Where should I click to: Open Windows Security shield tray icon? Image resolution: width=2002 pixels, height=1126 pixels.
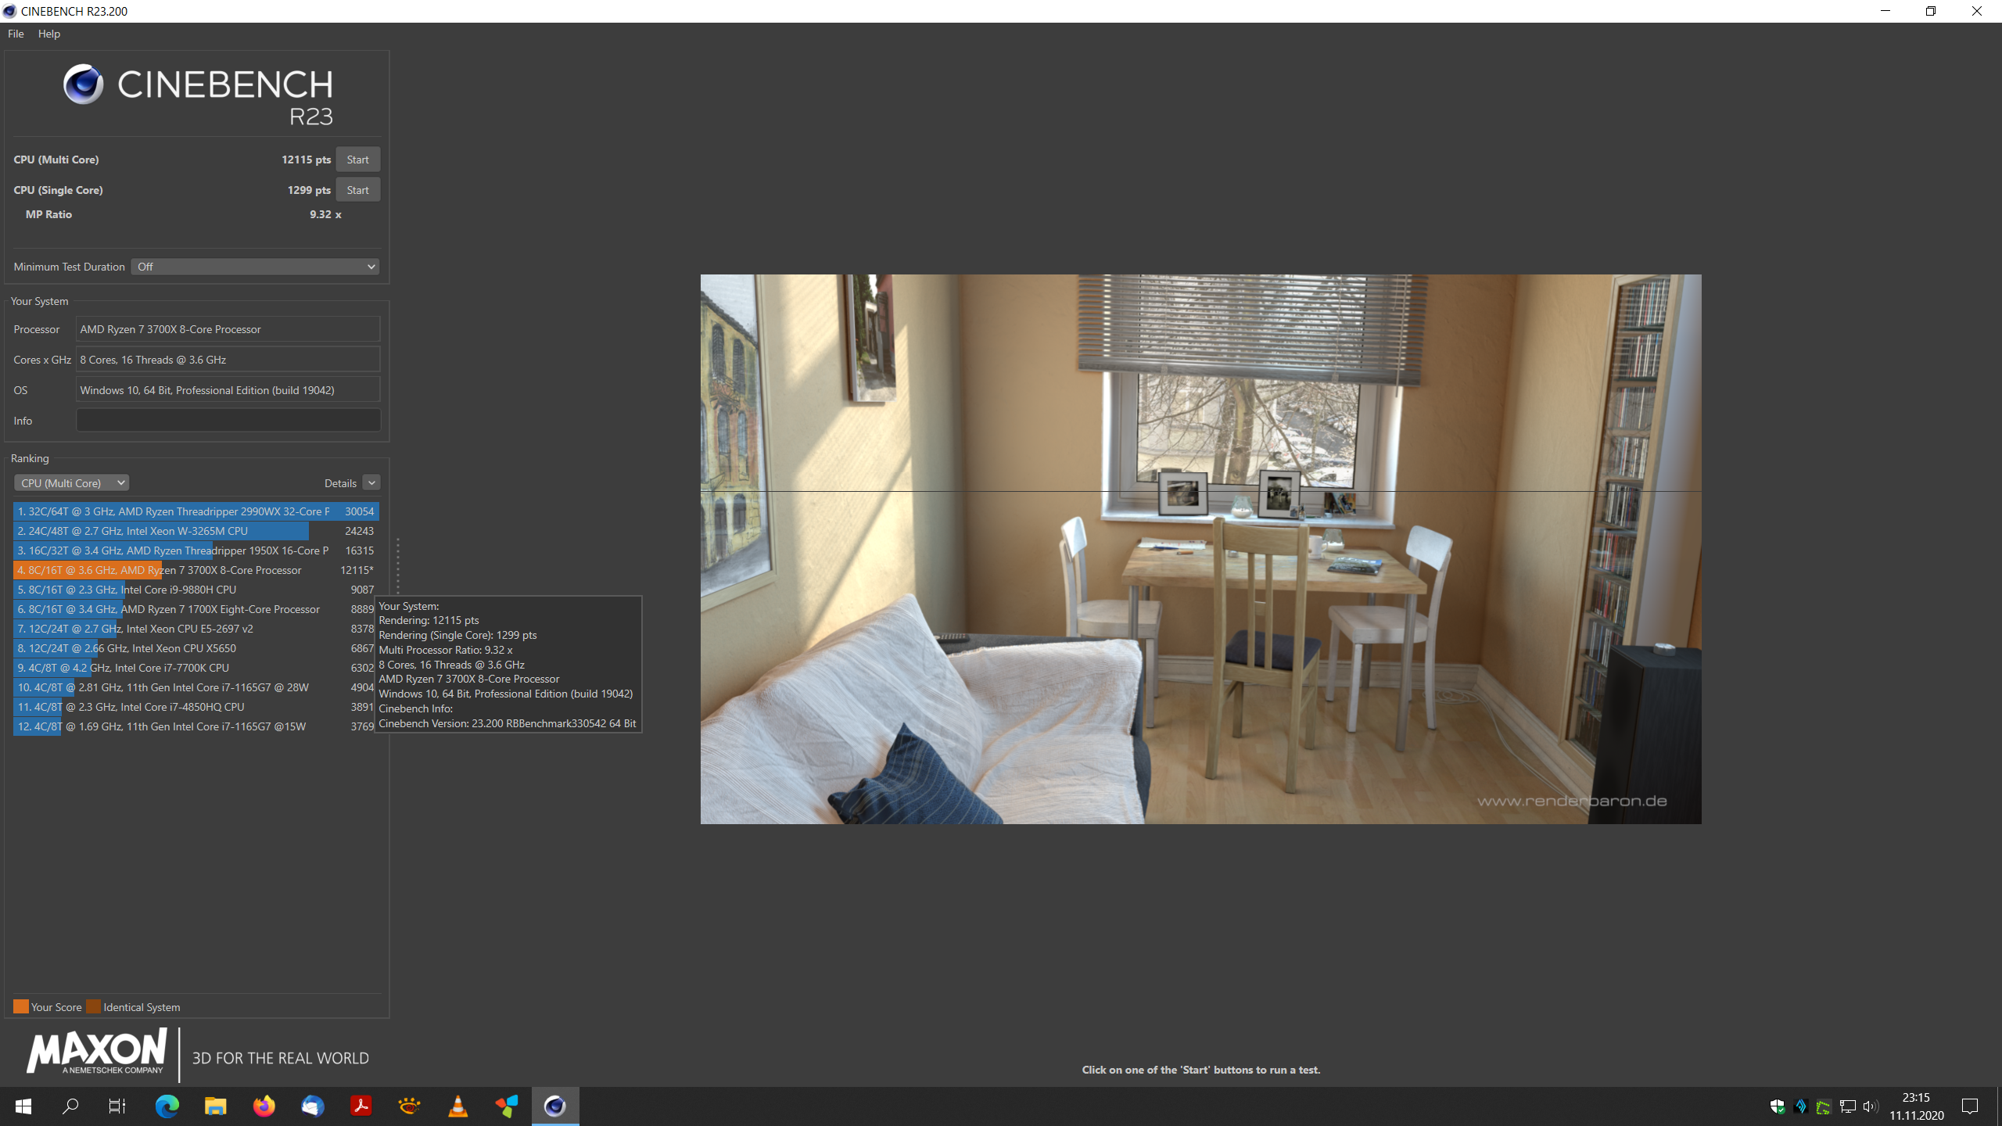1777,1106
